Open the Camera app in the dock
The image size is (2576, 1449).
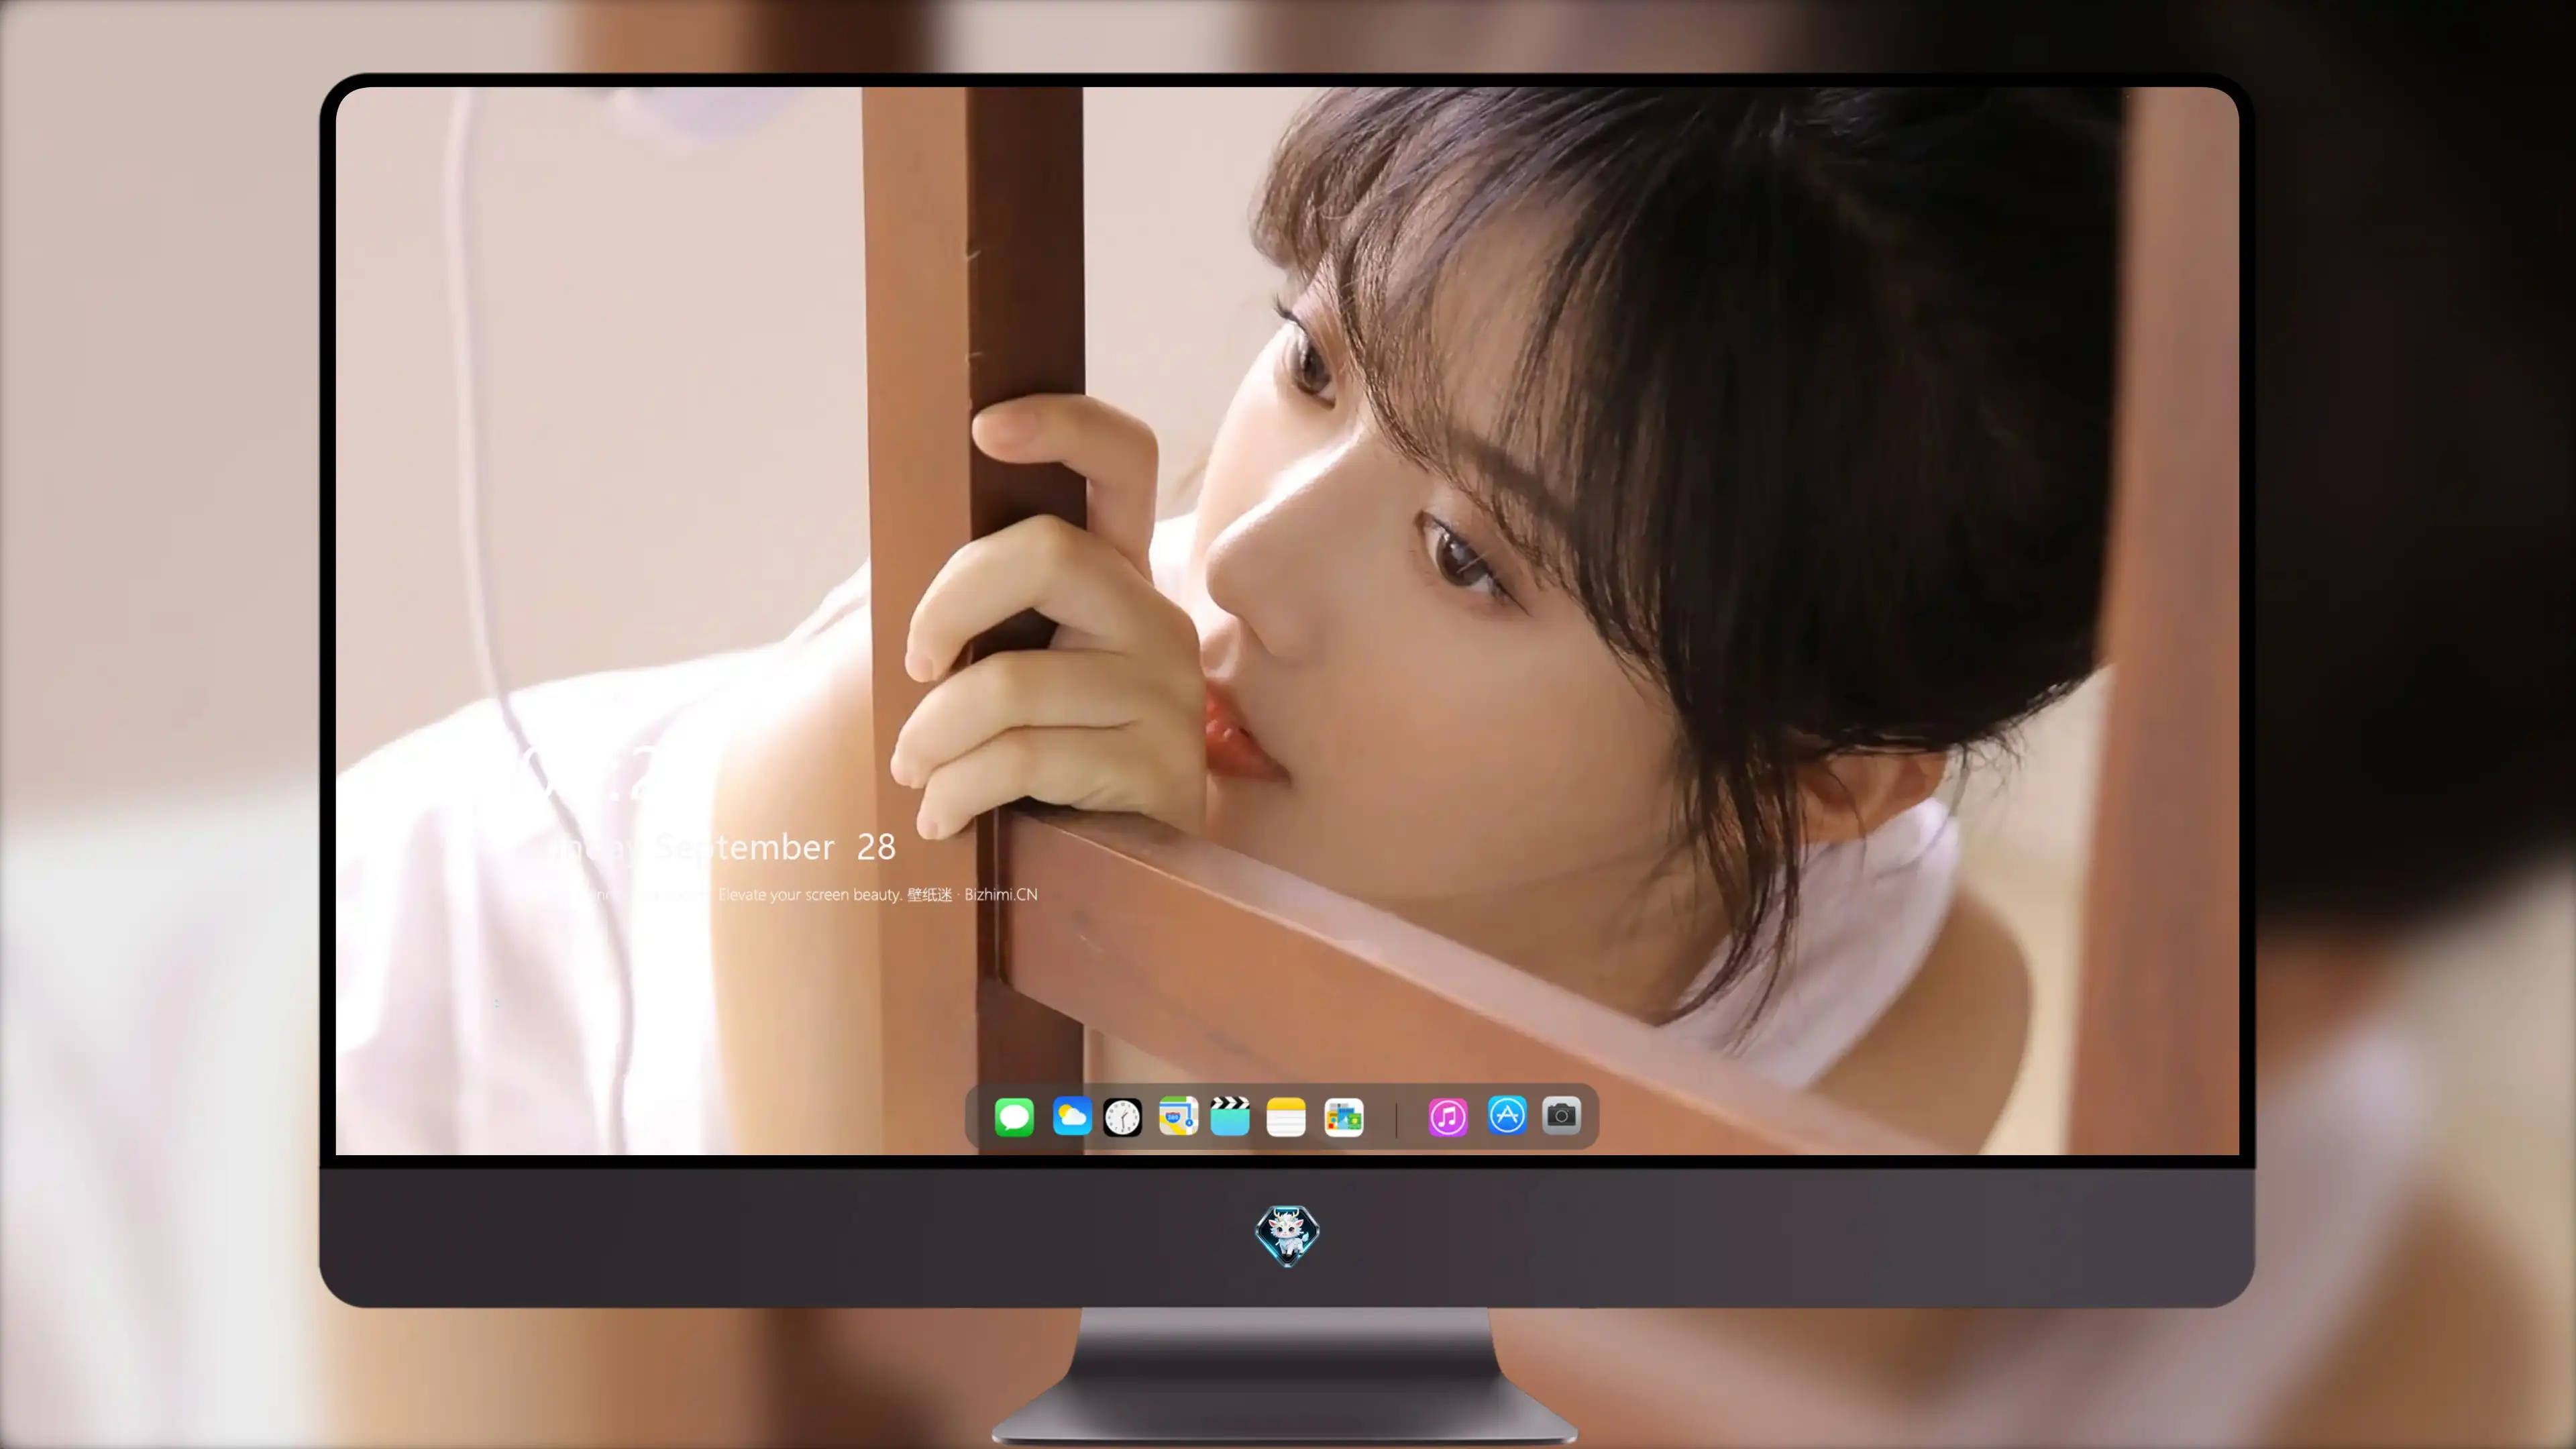(x=1561, y=1115)
